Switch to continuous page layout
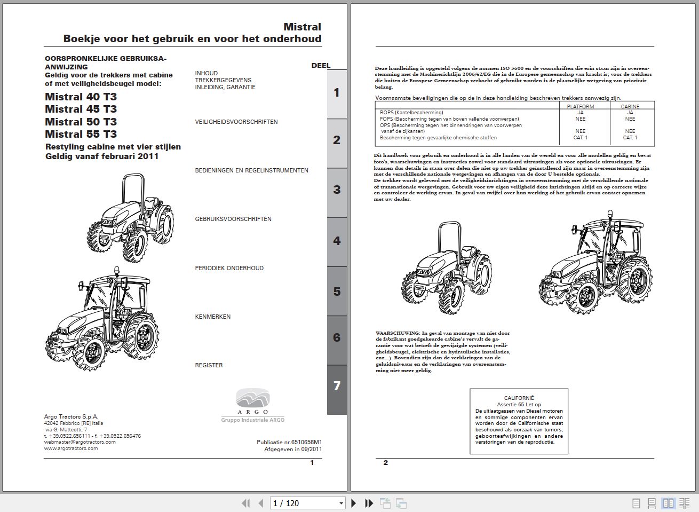 coord(652,503)
